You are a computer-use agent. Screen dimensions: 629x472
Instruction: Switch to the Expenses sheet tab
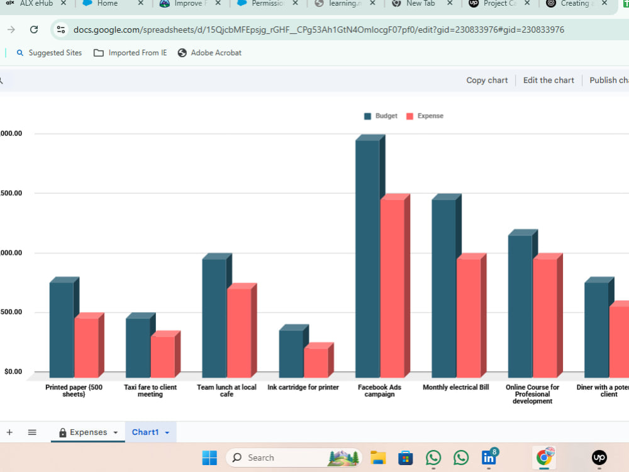tap(88, 432)
